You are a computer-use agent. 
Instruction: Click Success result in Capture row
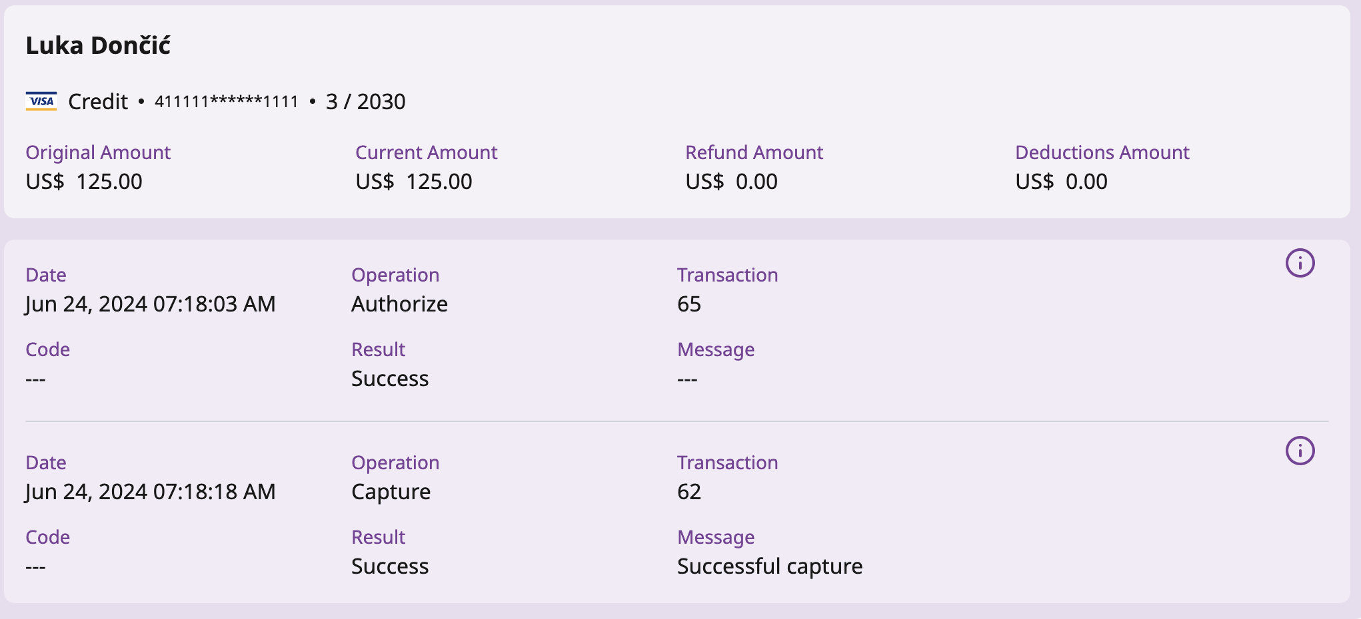390,566
